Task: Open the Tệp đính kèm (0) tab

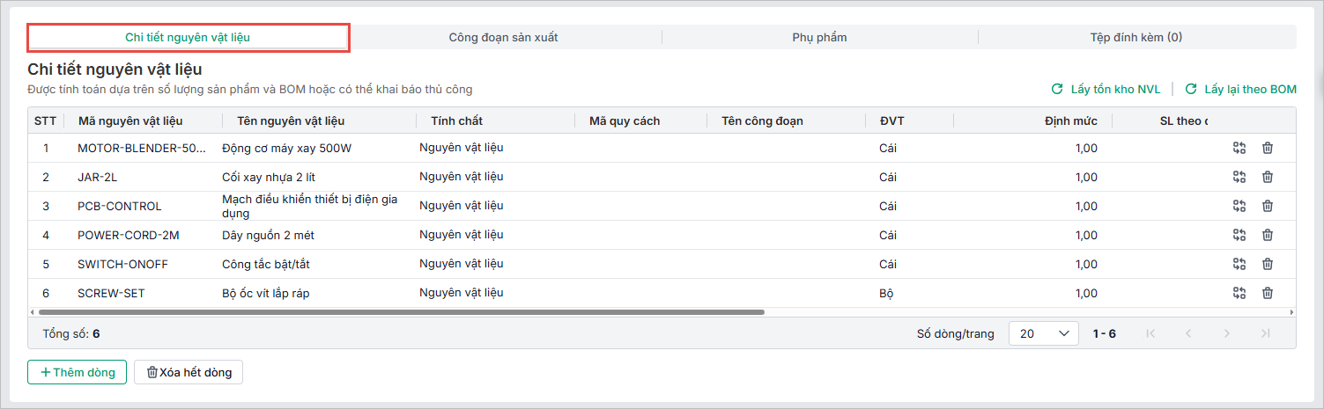Action: coord(1135,37)
